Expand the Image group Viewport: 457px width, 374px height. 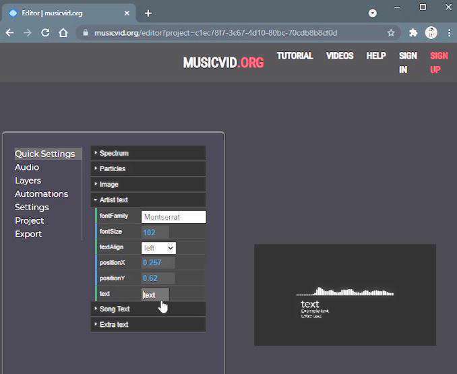[148, 184]
